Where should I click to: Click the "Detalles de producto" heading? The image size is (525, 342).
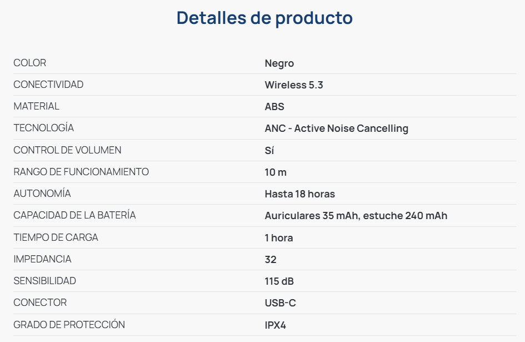click(x=264, y=18)
